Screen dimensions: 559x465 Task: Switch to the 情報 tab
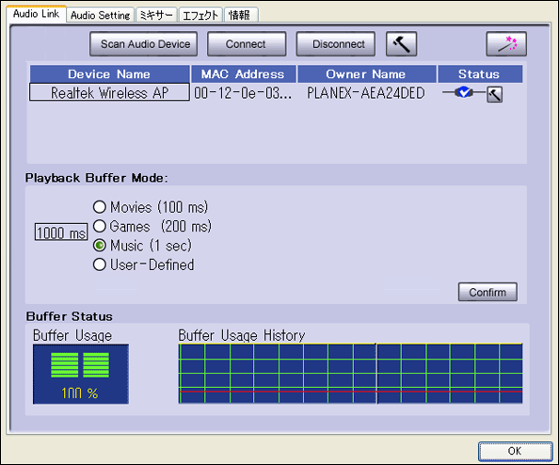[240, 15]
